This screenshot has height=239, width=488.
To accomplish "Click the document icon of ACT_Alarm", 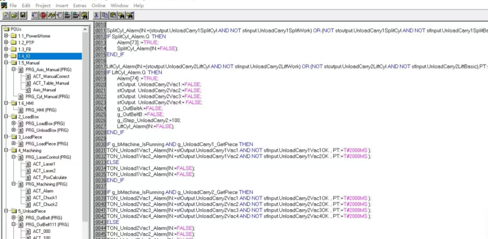I will 28,191.
